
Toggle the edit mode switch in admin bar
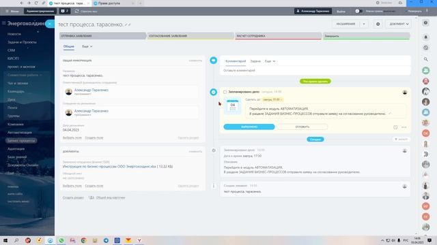(358, 11)
